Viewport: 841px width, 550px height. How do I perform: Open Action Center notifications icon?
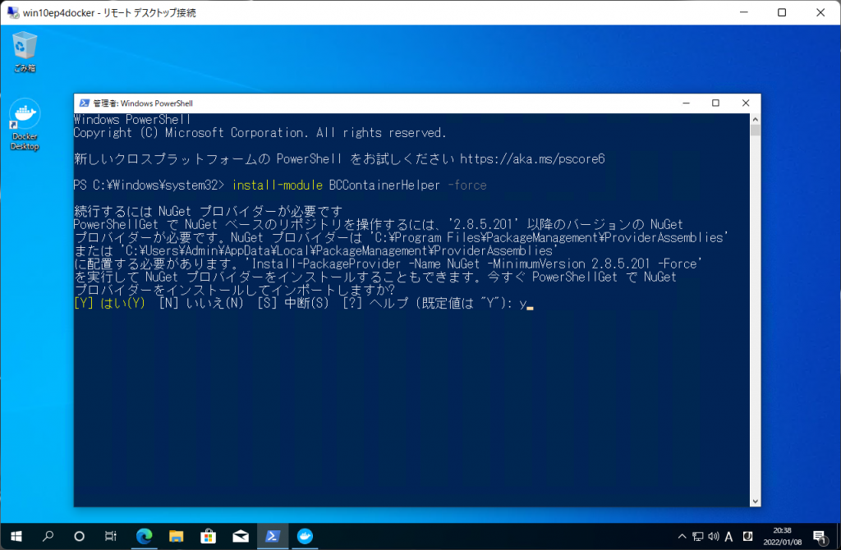[x=820, y=536]
